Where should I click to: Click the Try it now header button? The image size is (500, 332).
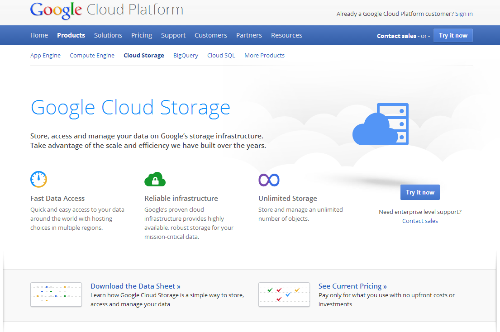(453, 35)
